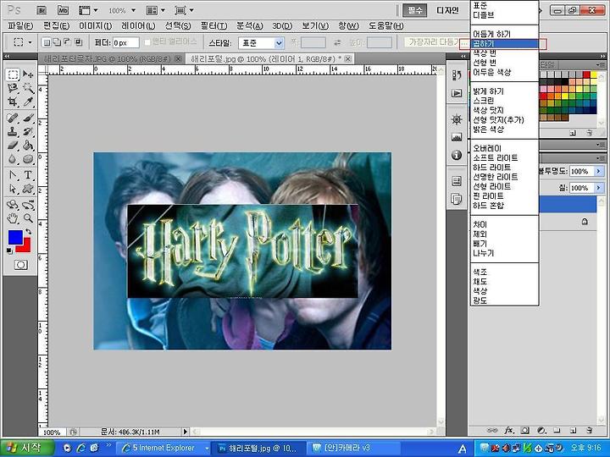The height and width of the screenshot is (457, 610).
Task: Select the Healing Brush tool
Action: tap(13, 118)
